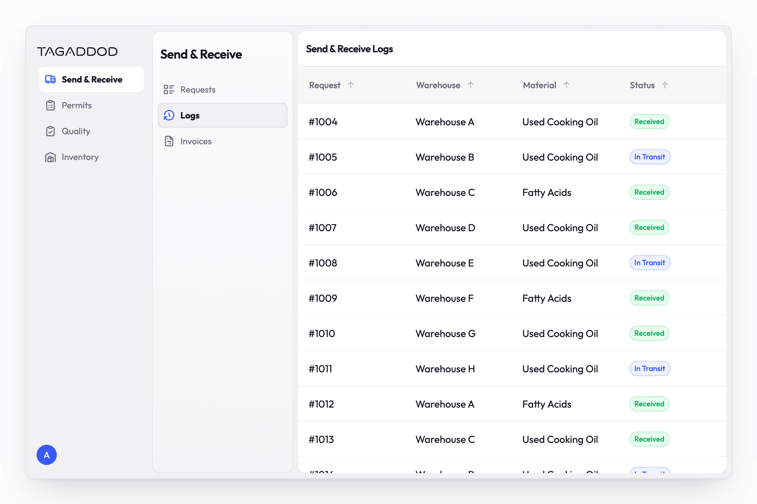Click request number #1004
The width and height of the screenshot is (757, 504).
click(x=323, y=122)
